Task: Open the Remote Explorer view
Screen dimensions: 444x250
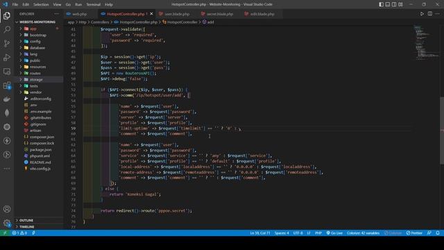Action: [7, 72]
